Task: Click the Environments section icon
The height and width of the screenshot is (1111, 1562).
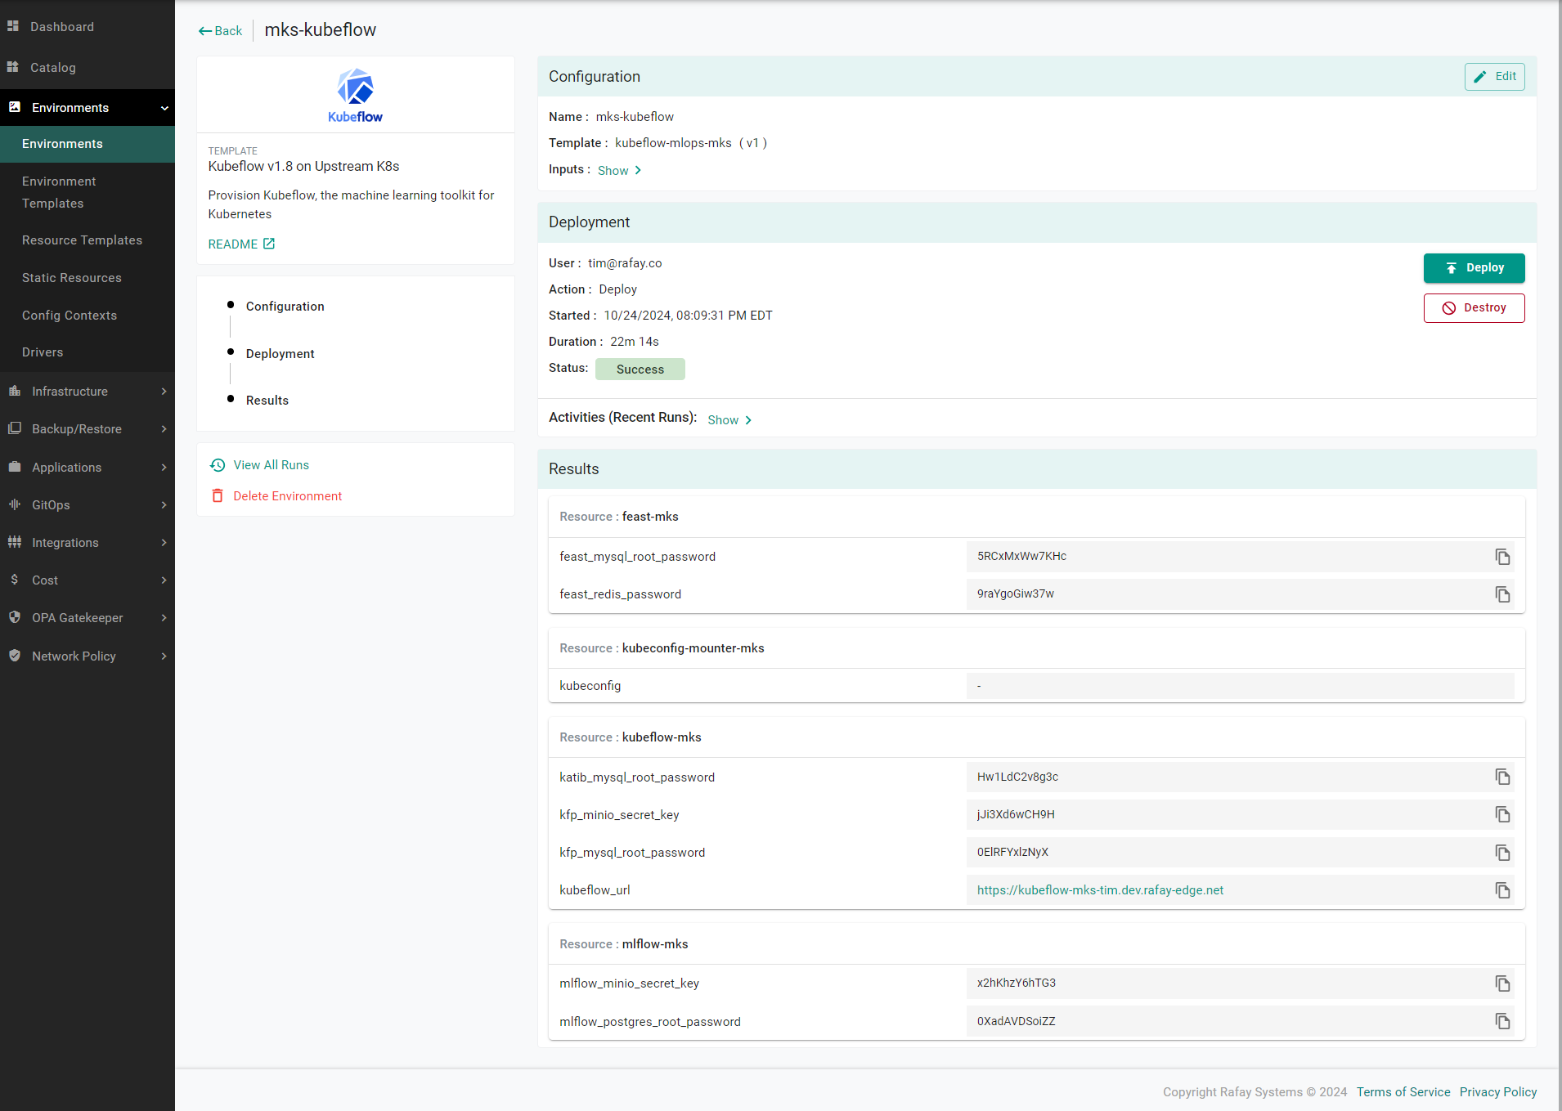Action: coord(15,107)
